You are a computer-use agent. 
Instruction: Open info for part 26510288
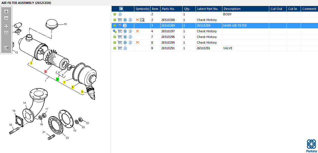[x=130, y=20]
